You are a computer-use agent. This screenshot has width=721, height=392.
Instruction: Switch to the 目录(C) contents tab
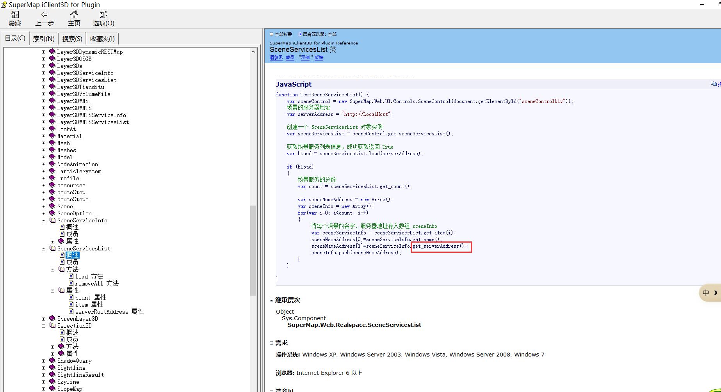coord(15,38)
